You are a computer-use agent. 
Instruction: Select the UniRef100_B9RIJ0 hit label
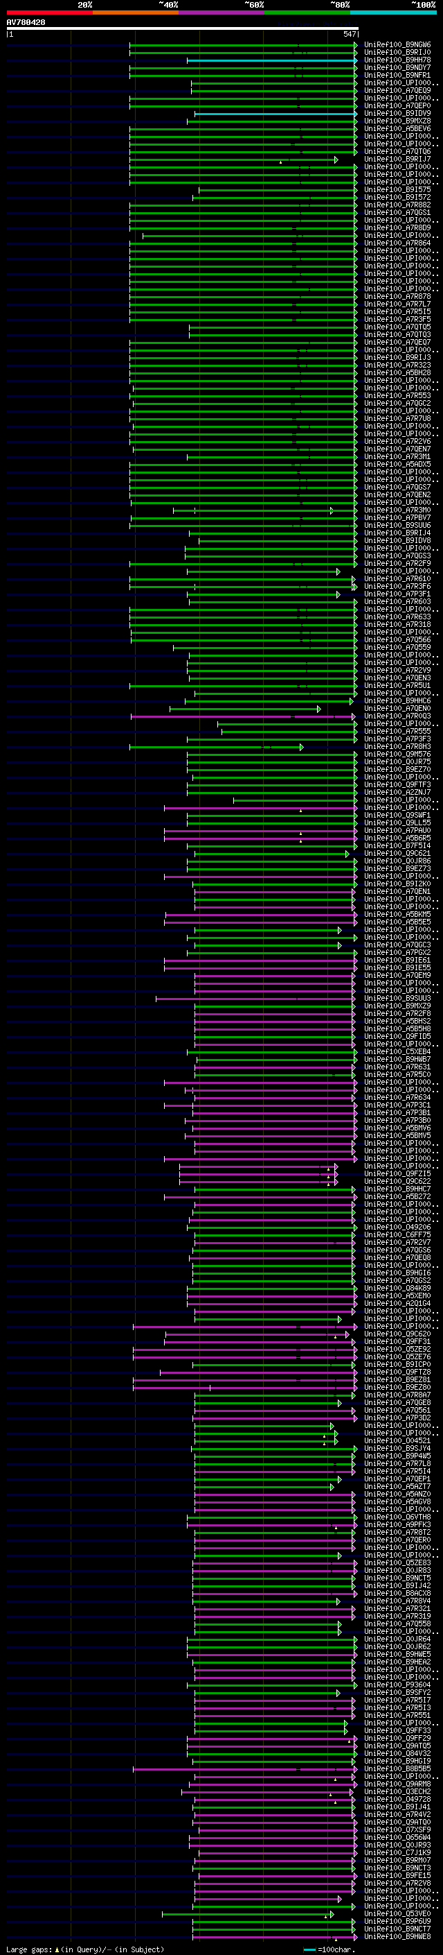point(397,53)
